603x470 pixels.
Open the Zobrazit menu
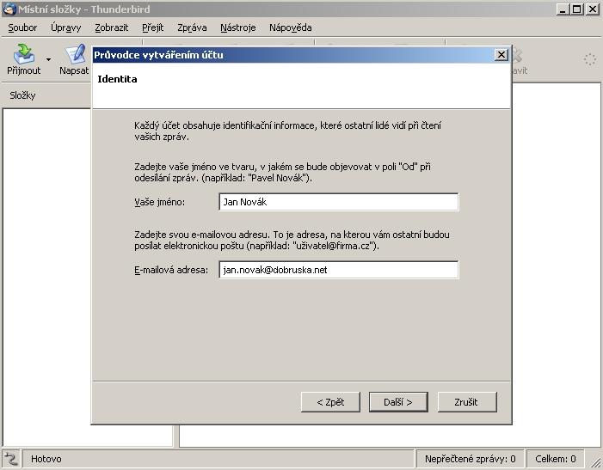pyautogui.click(x=112, y=27)
